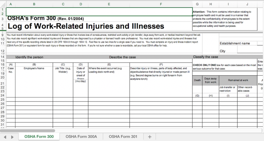Select the column B header
Screen dimensions: 264x141
(34, 4)
